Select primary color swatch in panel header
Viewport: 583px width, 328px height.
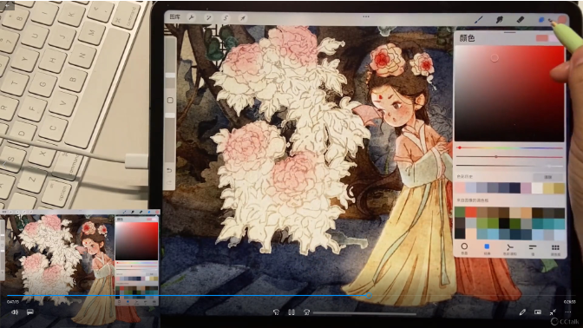point(542,38)
